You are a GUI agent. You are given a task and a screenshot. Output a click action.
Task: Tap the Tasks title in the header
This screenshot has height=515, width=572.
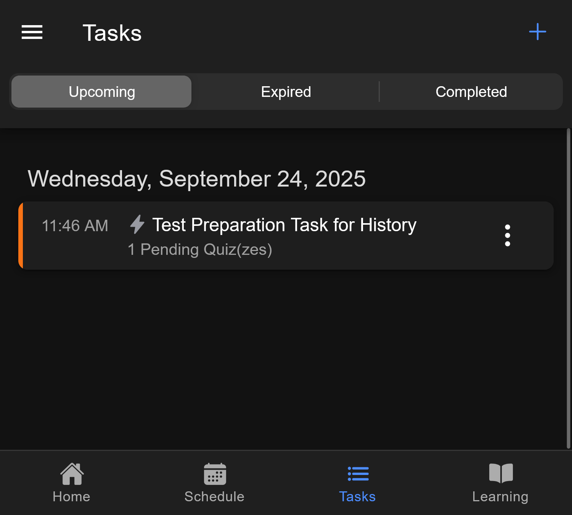click(x=112, y=33)
